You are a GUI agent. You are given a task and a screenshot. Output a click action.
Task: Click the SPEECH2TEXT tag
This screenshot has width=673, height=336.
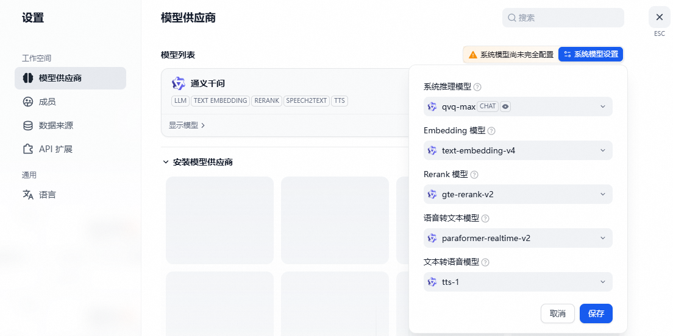point(307,100)
